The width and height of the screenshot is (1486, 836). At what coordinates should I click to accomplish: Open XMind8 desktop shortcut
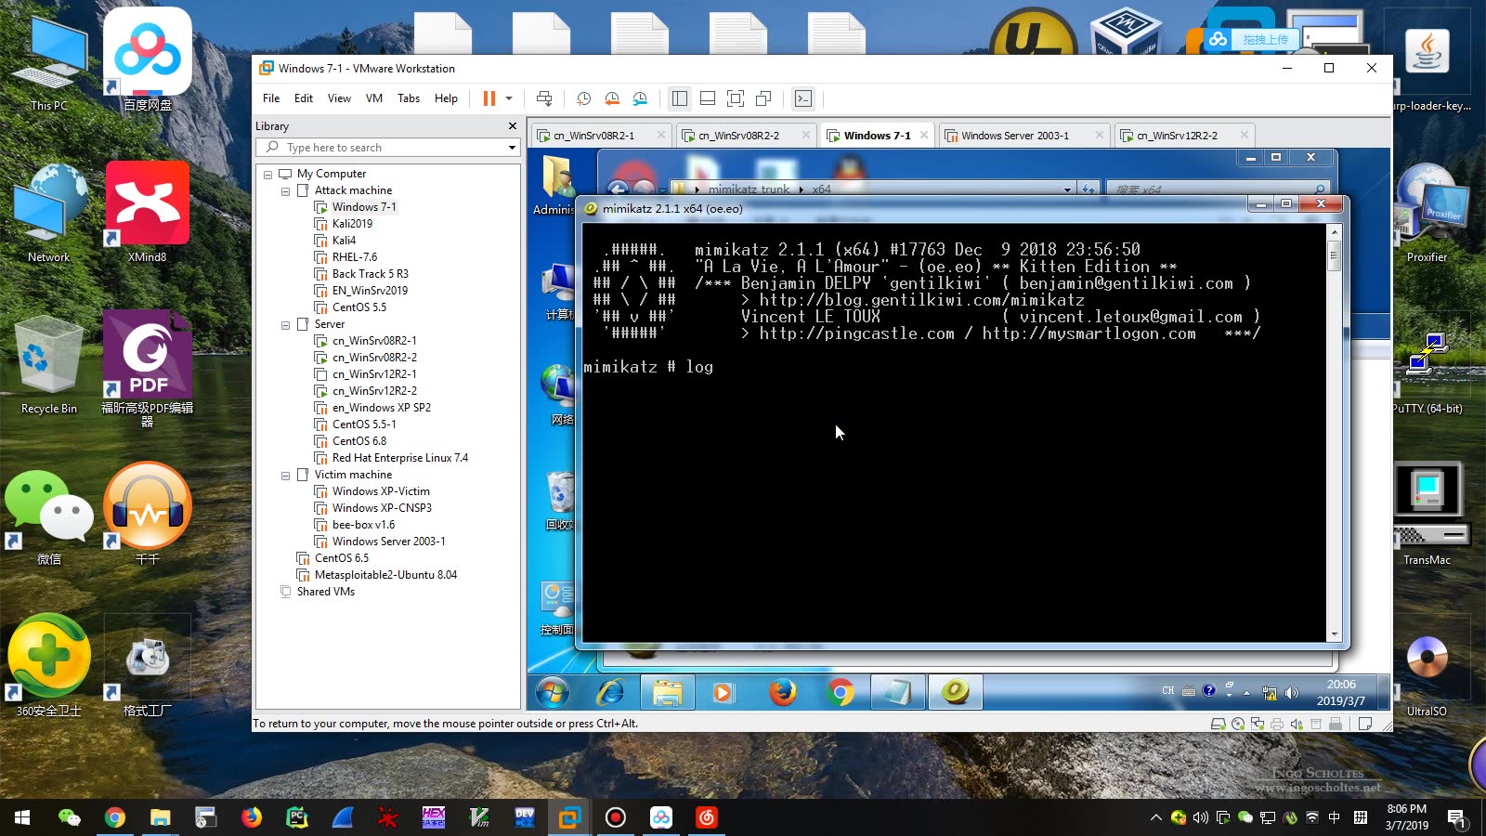(148, 212)
